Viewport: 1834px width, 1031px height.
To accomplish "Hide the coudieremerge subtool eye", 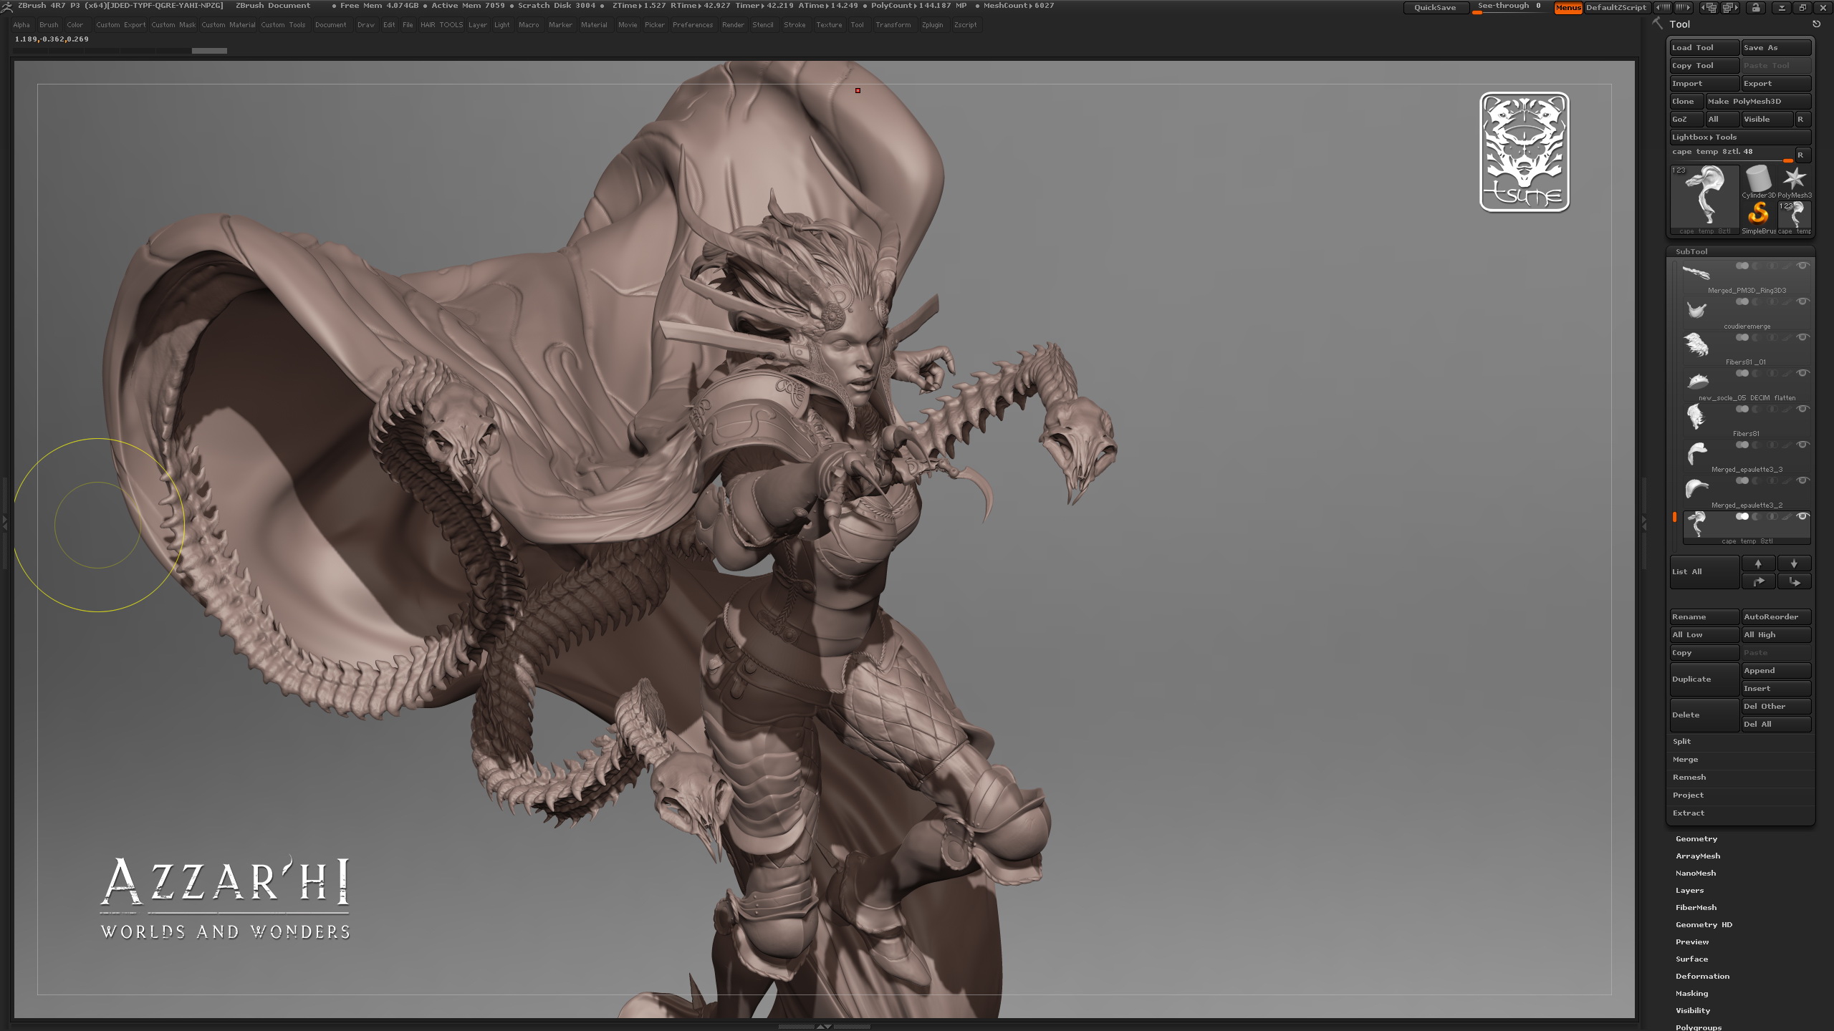I will tap(1803, 301).
